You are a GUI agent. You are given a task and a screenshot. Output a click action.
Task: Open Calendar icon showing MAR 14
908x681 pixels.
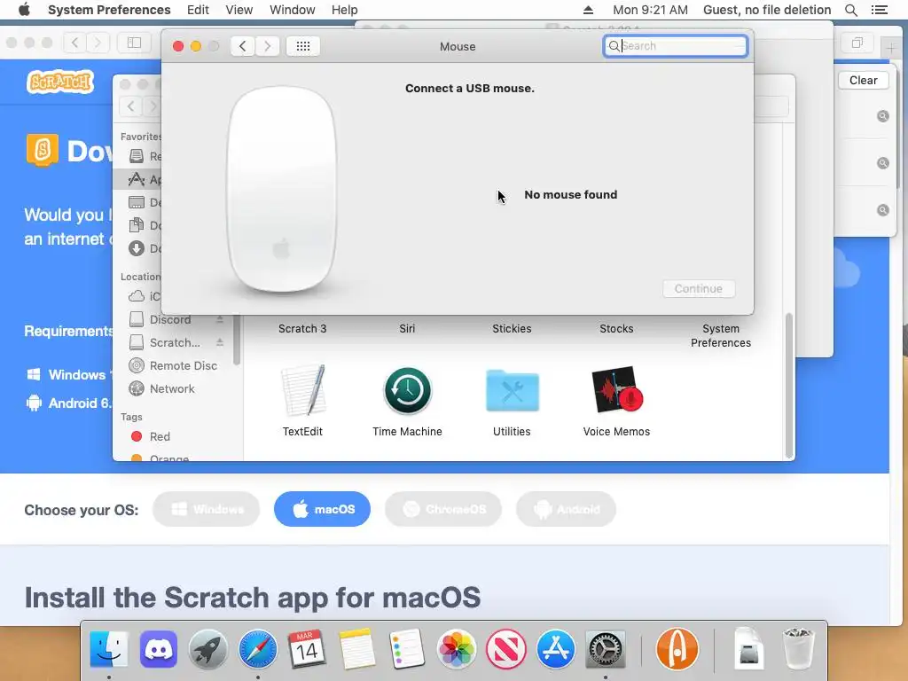307,648
